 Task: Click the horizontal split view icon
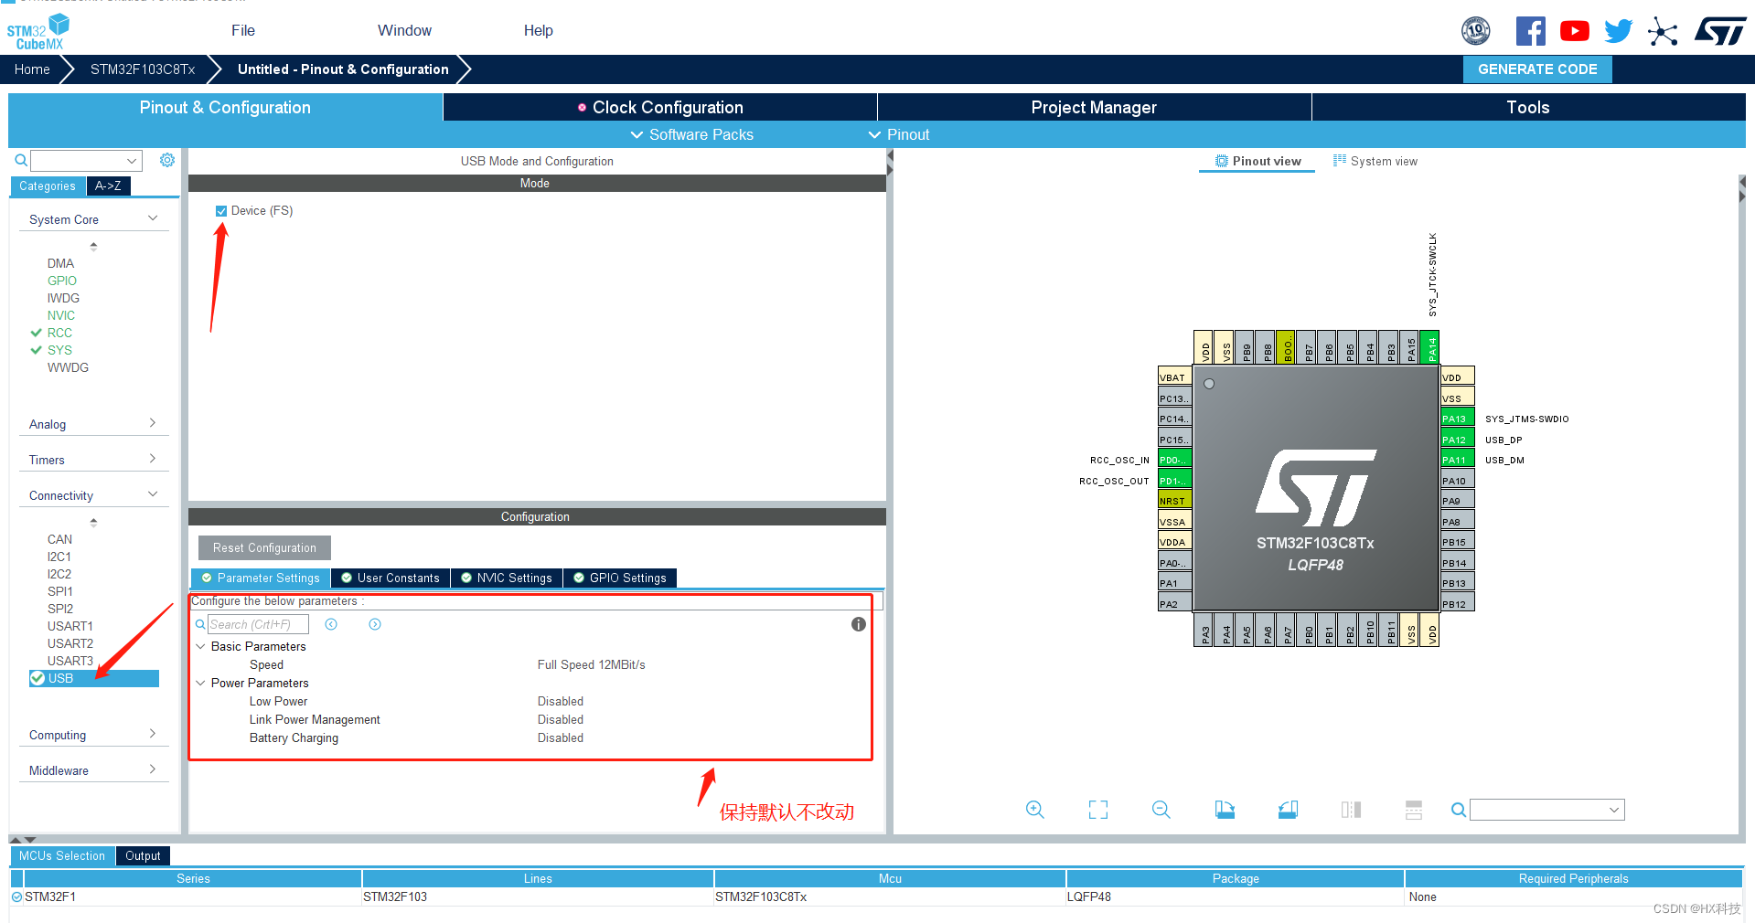coord(1414,810)
